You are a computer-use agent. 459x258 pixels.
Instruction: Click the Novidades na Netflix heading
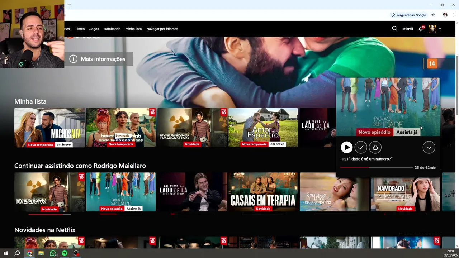45,230
